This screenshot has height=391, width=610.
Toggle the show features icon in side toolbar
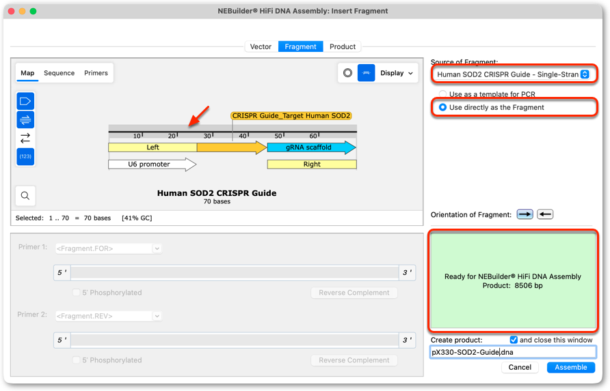(x=25, y=102)
